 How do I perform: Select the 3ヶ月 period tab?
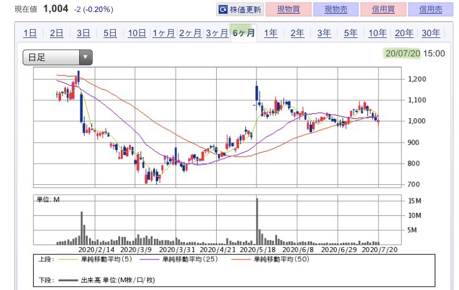click(217, 33)
